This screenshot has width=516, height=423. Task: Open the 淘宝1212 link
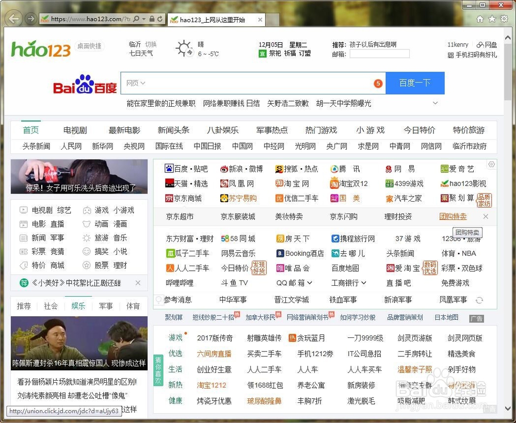coord(212,385)
